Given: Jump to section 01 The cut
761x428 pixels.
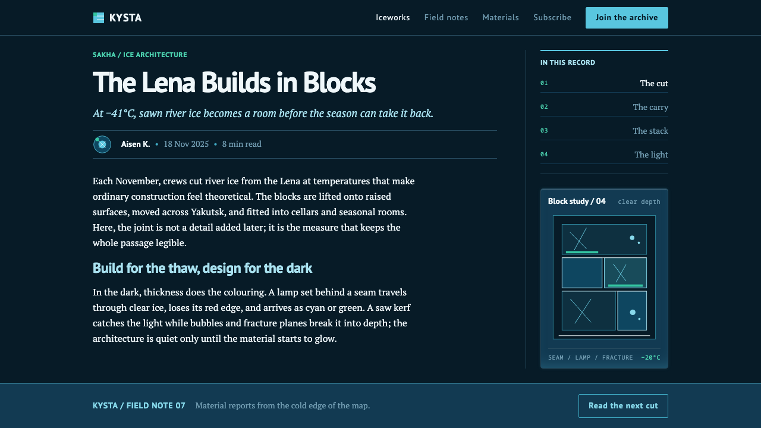Looking at the screenshot, I should (x=604, y=83).
